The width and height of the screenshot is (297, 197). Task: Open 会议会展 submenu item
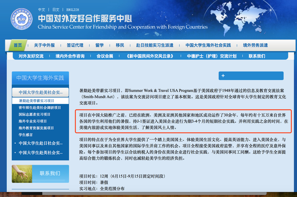pyautogui.click(x=105, y=56)
